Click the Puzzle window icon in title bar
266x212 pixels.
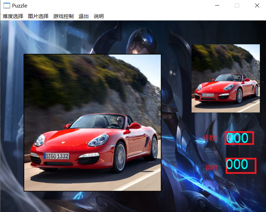pyautogui.click(x=7, y=5)
